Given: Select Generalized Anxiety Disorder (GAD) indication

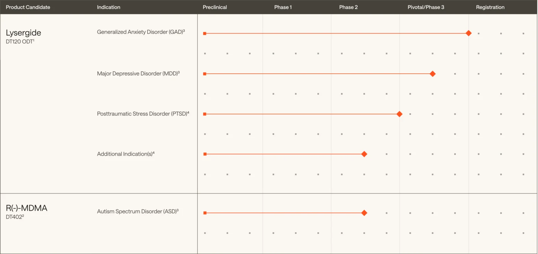Looking at the screenshot, I should click(141, 32).
